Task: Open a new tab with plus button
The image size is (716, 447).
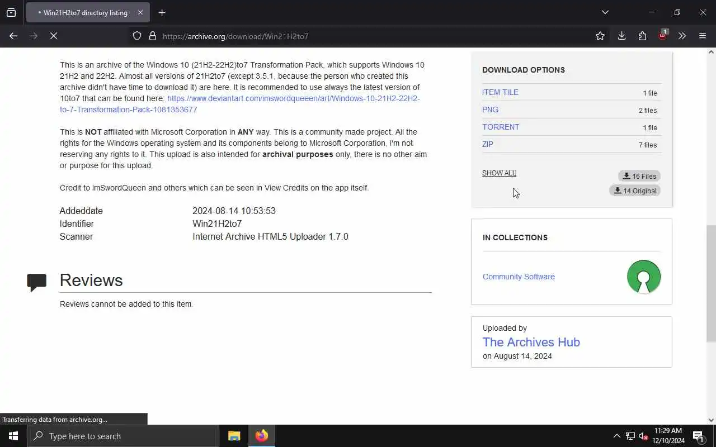Action: pos(162,12)
